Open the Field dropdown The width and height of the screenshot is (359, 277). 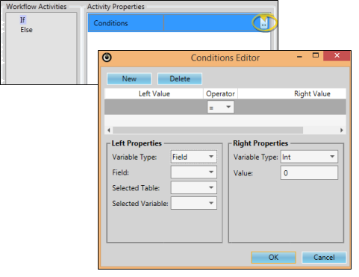point(194,172)
